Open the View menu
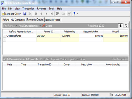The image size is (132, 99). coord(17,9)
